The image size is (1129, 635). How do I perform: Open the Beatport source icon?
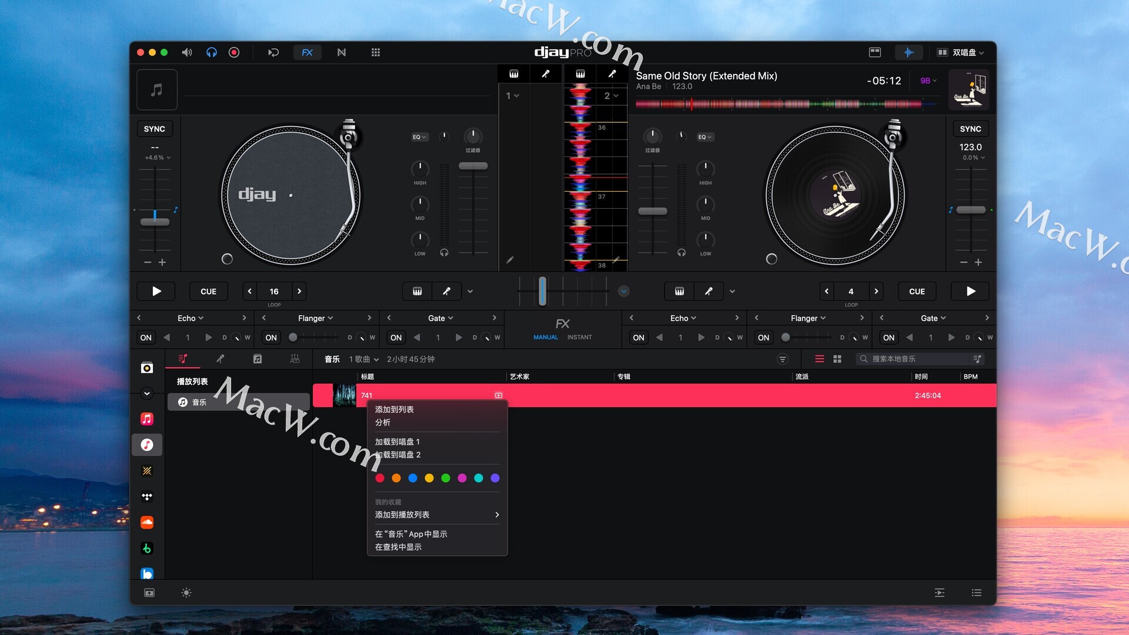pyautogui.click(x=147, y=549)
